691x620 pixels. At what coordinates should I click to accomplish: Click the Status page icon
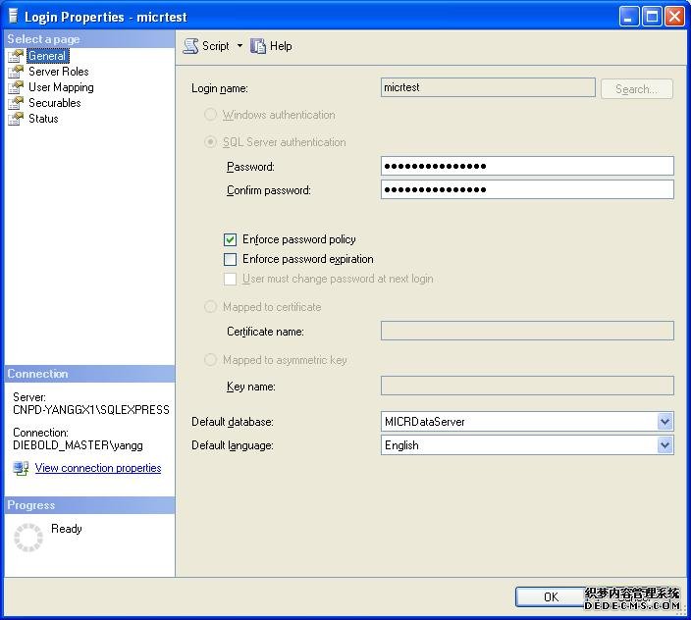[x=15, y=119]
